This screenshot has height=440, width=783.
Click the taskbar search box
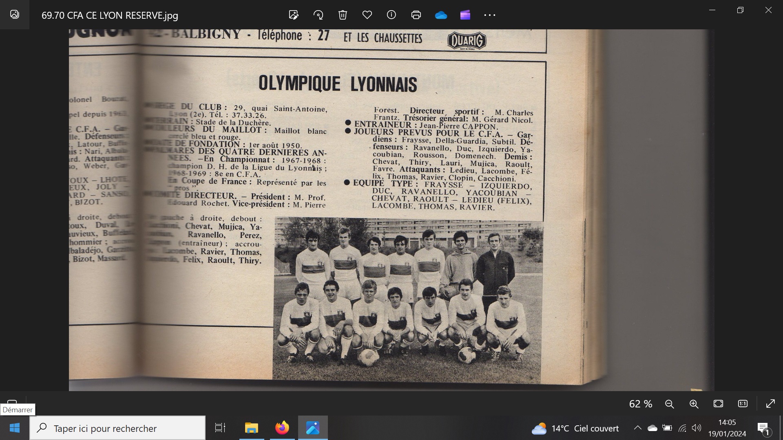tap(117, 428)
